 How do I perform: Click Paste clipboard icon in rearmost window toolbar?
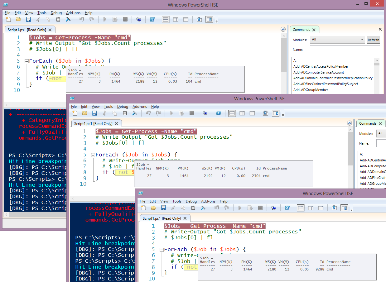(58, 19)
